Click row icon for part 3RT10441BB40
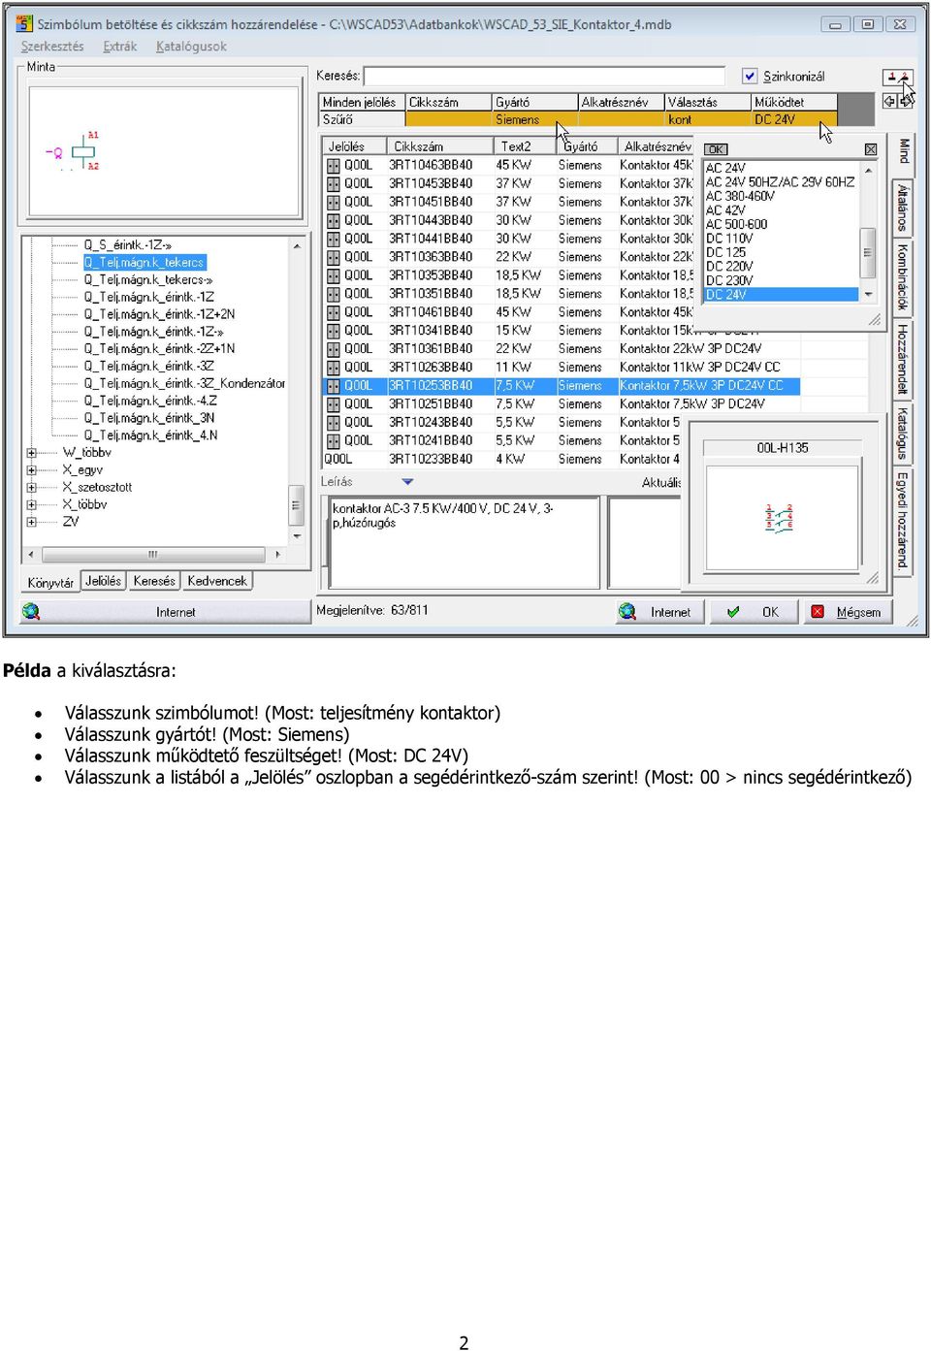 [x=333, y=240]
